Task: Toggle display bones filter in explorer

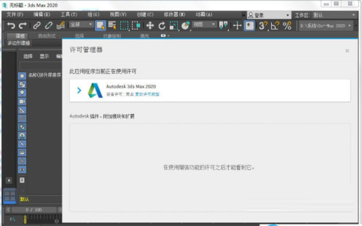Action: (22, 144)
